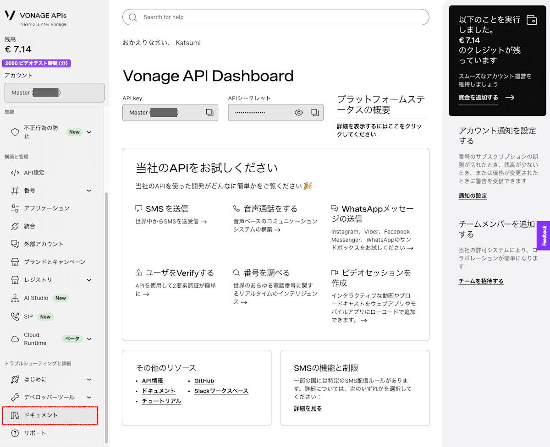Copy the API secret with copy icon
This screenshot has width=550, height=447.
point(315,112)
